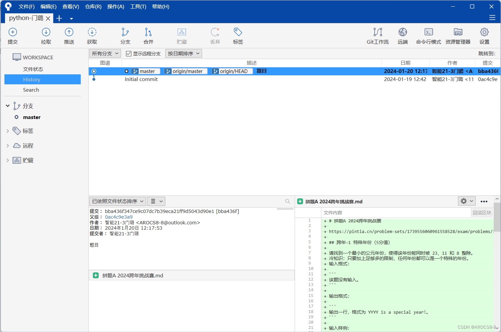Open 资源管理器 (Explorer) icon
The image size is (501, 332).
[458, 36]
